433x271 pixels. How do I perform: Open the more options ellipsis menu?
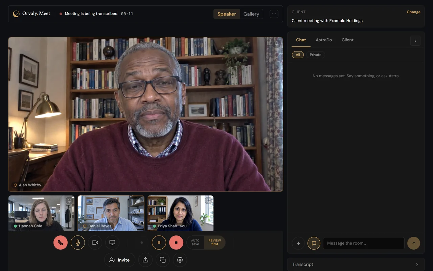coord(274,14)
